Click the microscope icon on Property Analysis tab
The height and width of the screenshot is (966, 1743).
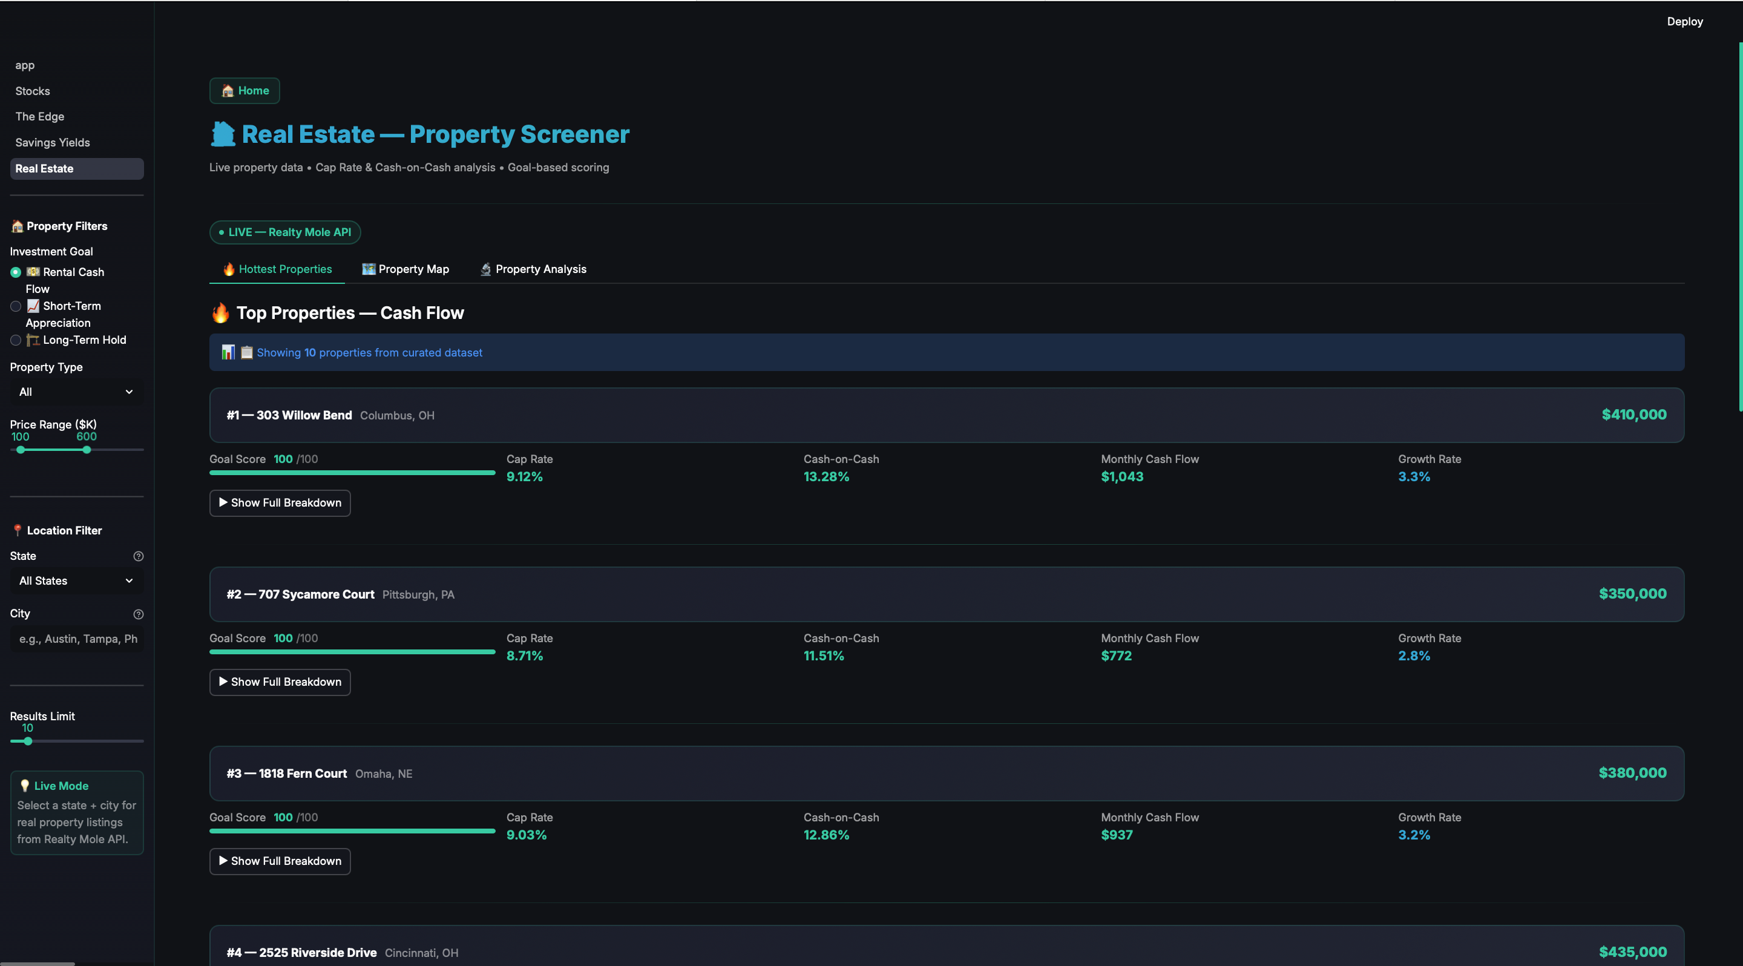click(485, 269)
